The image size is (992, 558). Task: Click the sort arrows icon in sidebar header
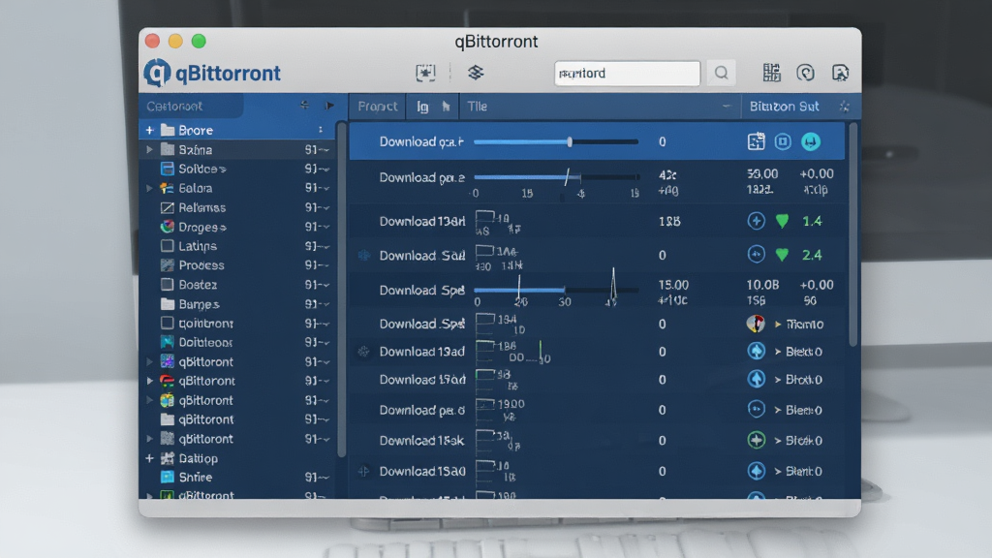tap(304, 105)
